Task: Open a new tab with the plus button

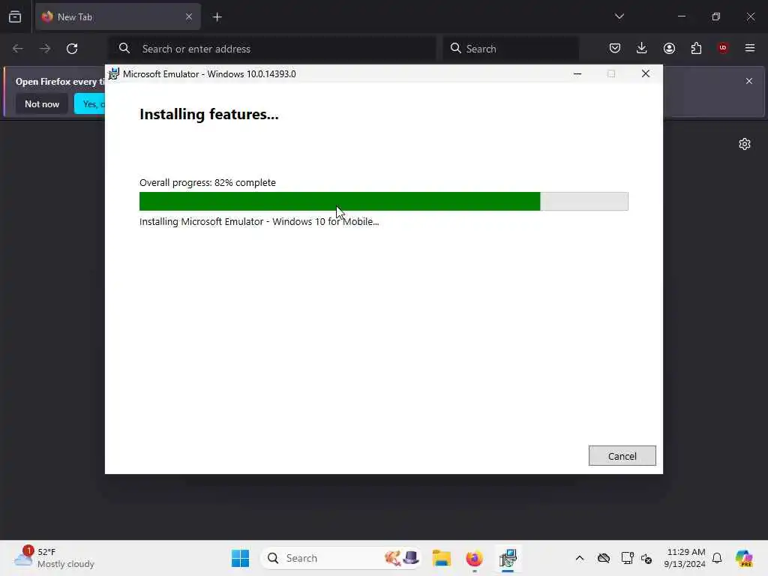Action: 217,17
